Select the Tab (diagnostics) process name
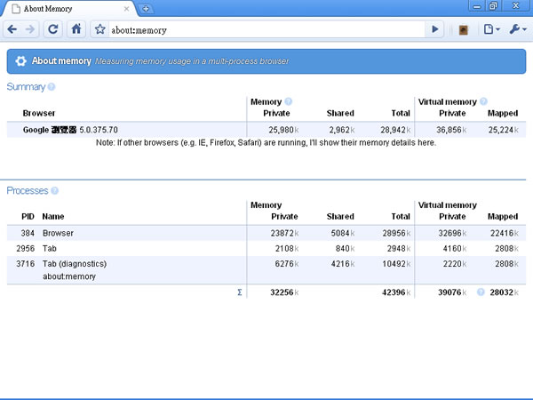The image size is (533, 400). pyautogui.click(x=75, y=264)
